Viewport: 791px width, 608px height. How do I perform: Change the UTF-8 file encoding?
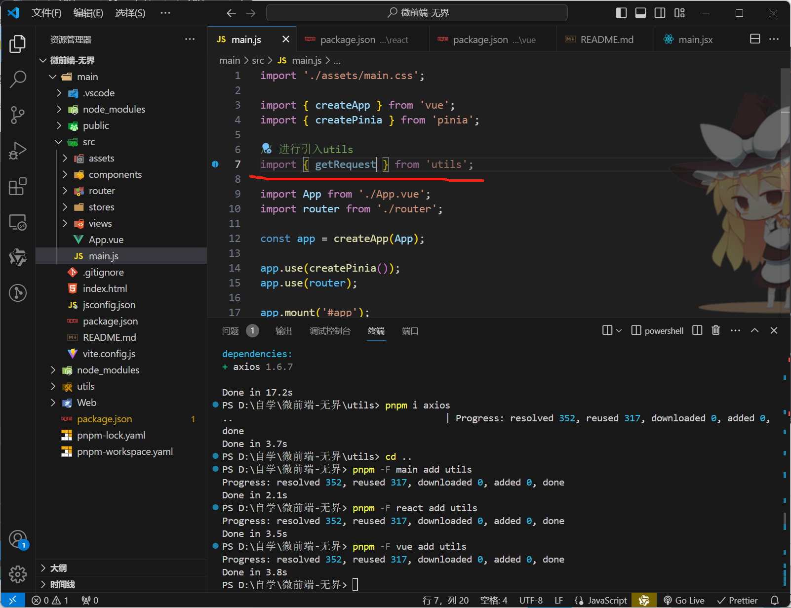(531, 600)
